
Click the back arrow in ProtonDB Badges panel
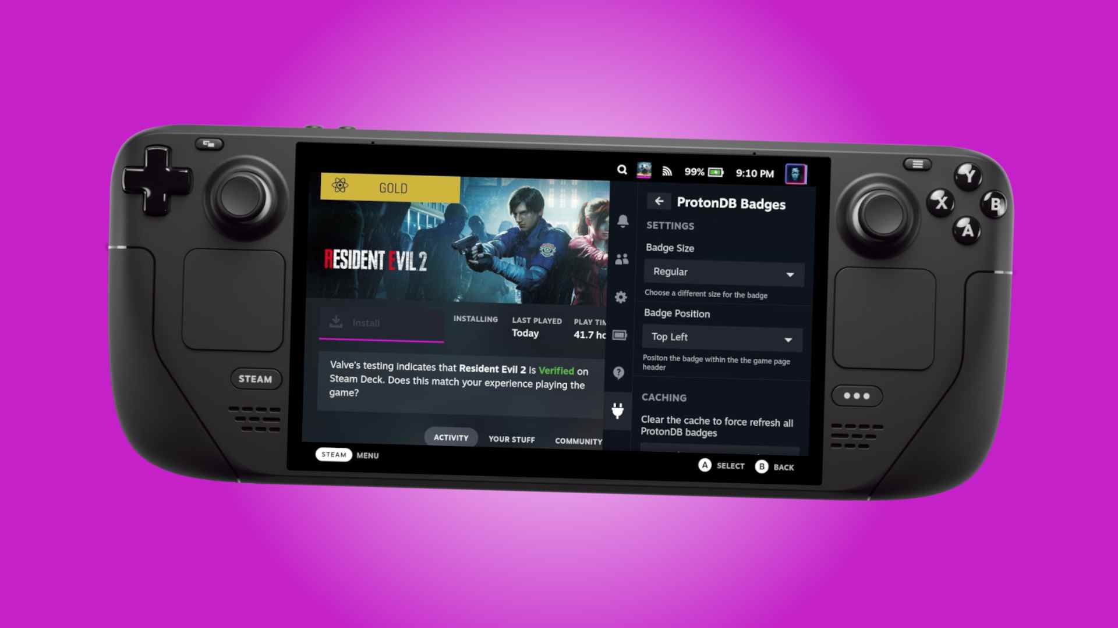tap(659, 202)
